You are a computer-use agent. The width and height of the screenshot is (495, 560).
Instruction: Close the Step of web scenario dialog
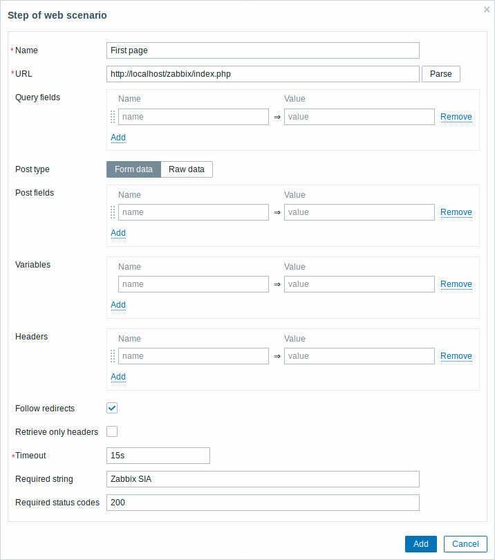(487, 10)
